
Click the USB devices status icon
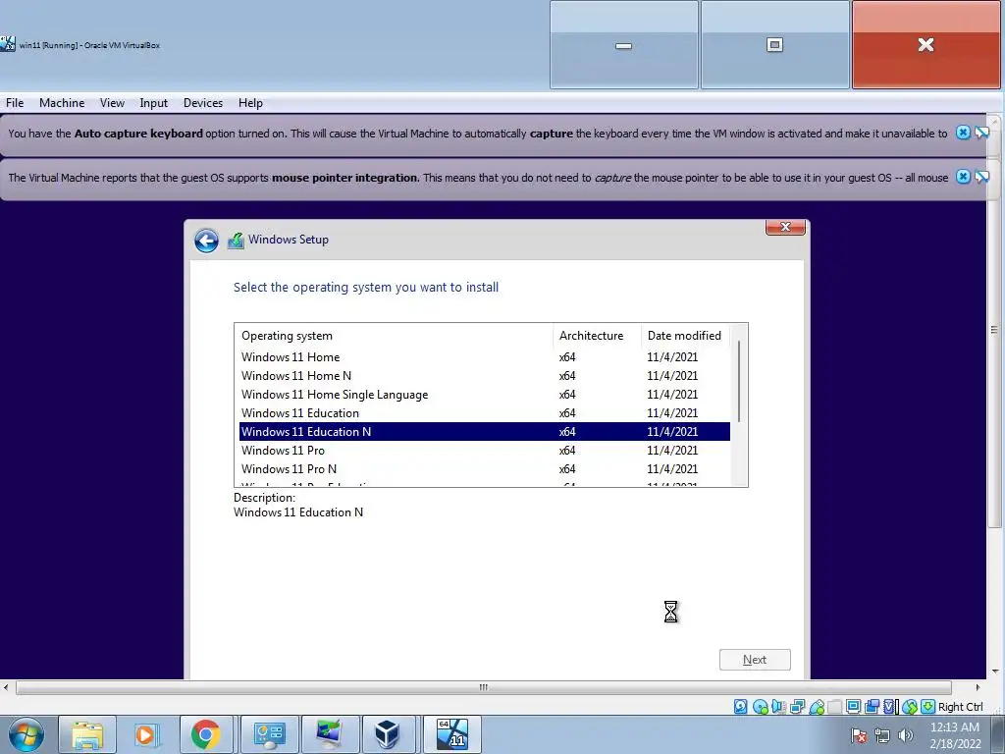(816, 707)
